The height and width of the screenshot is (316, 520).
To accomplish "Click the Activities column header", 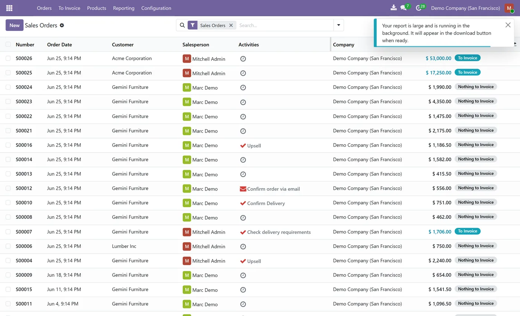I will 249,45.
